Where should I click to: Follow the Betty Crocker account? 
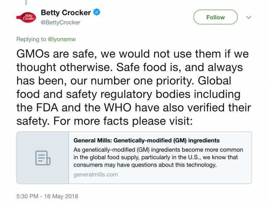click(215, 17)
